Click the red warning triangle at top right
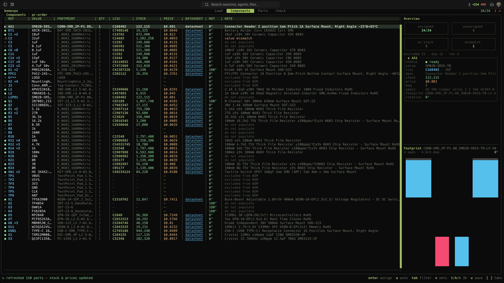Image resolution: width=504 pixels, height=283 pixels. (500, 11)
